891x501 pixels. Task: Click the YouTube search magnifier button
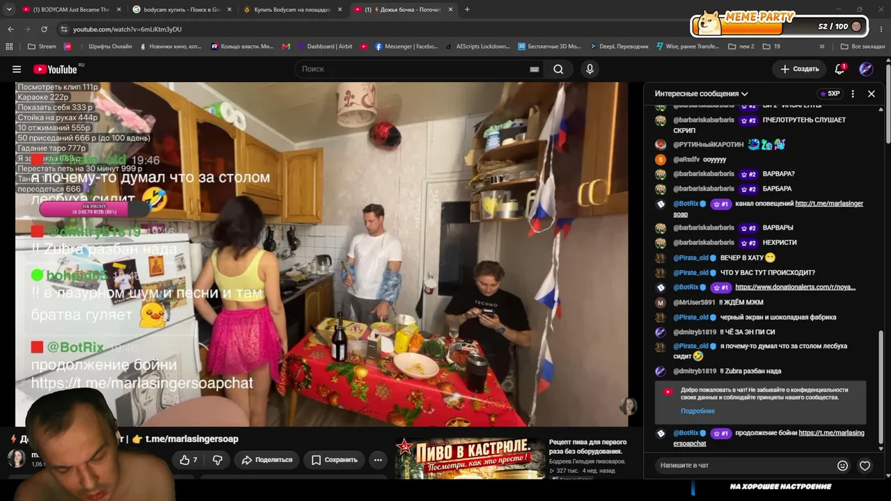[558, 69]
